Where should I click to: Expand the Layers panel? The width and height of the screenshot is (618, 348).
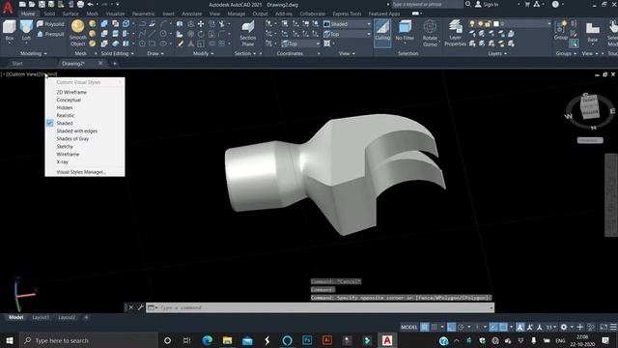[497, 53]
